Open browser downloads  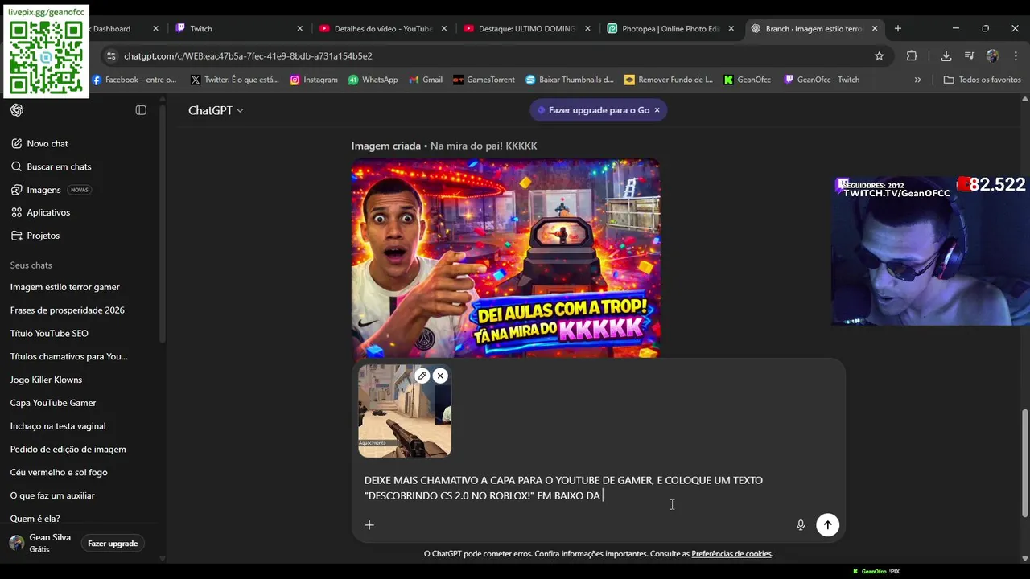click(x=946, y=56)
